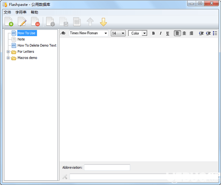The height and width of the screenshot is (185, 221).
Task: Open the 帮助 menu
Action: point(34,13)
